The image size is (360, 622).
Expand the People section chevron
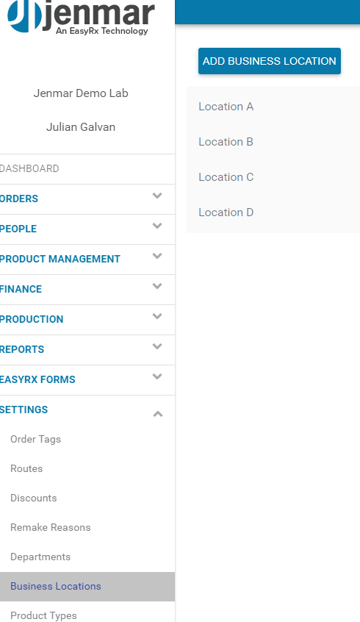tap(157, 226)
